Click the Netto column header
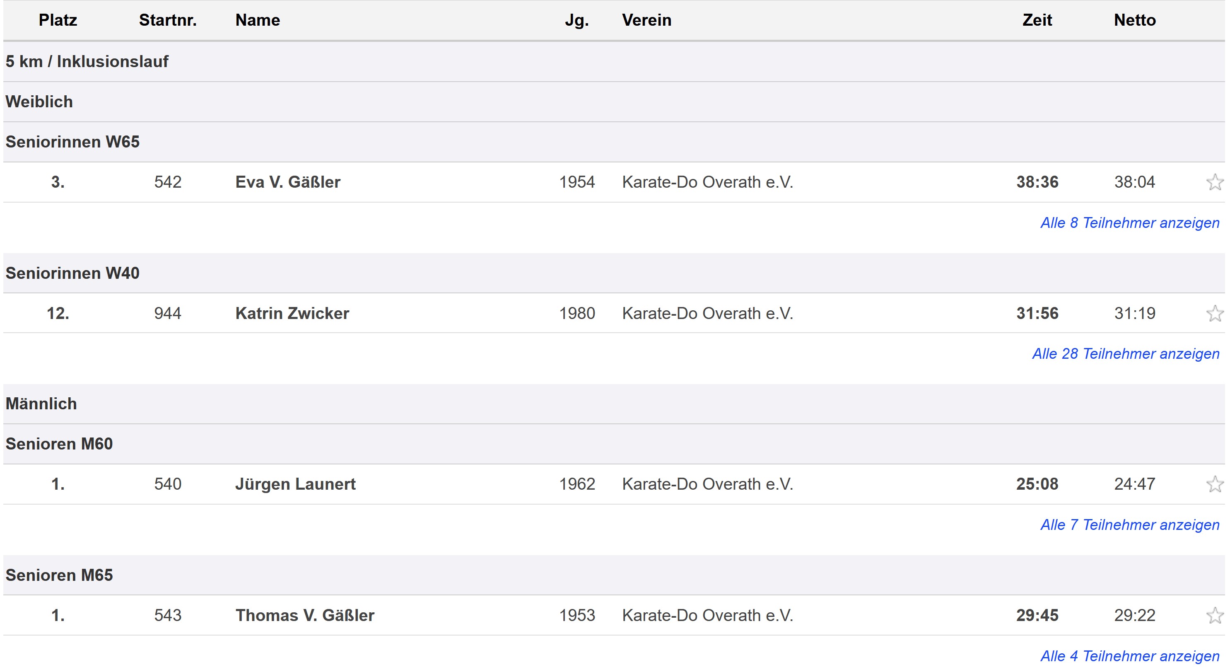Image resolution: width=1230 pixels, height=667 pixels. click(1134, 20)
